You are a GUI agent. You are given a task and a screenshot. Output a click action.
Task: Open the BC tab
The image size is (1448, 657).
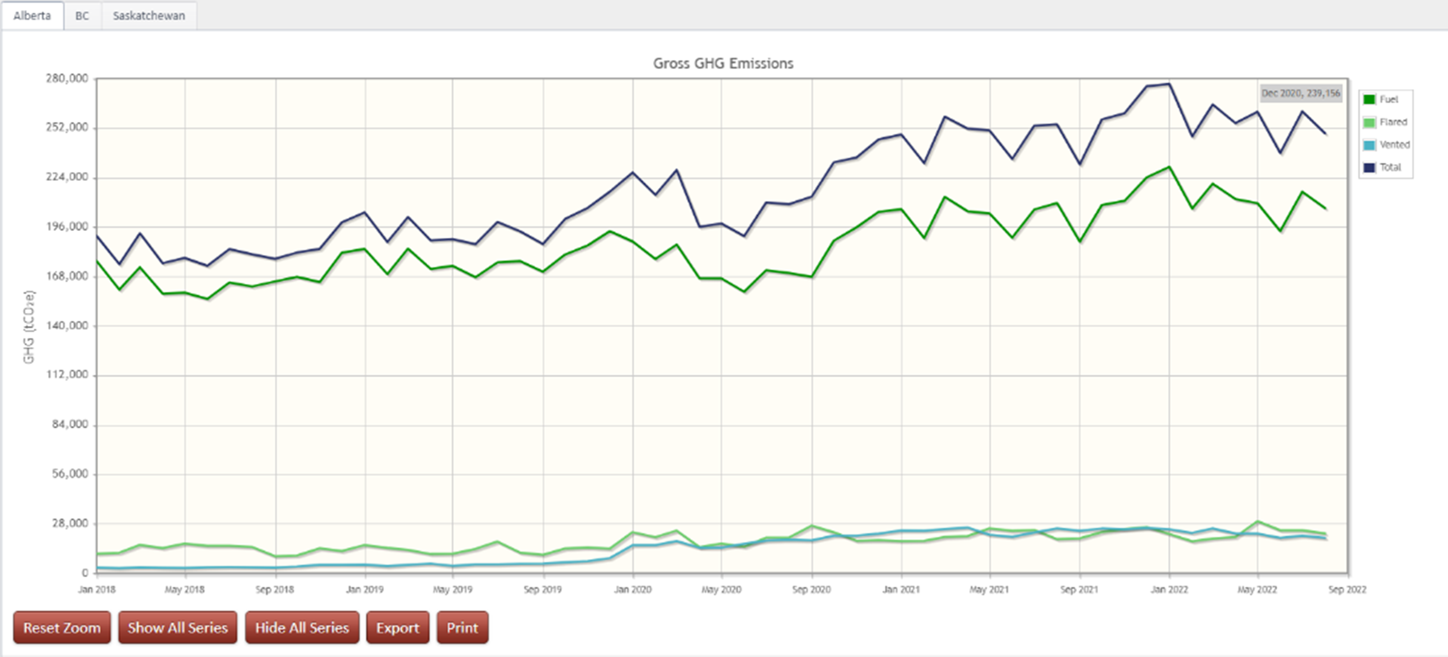82,16
